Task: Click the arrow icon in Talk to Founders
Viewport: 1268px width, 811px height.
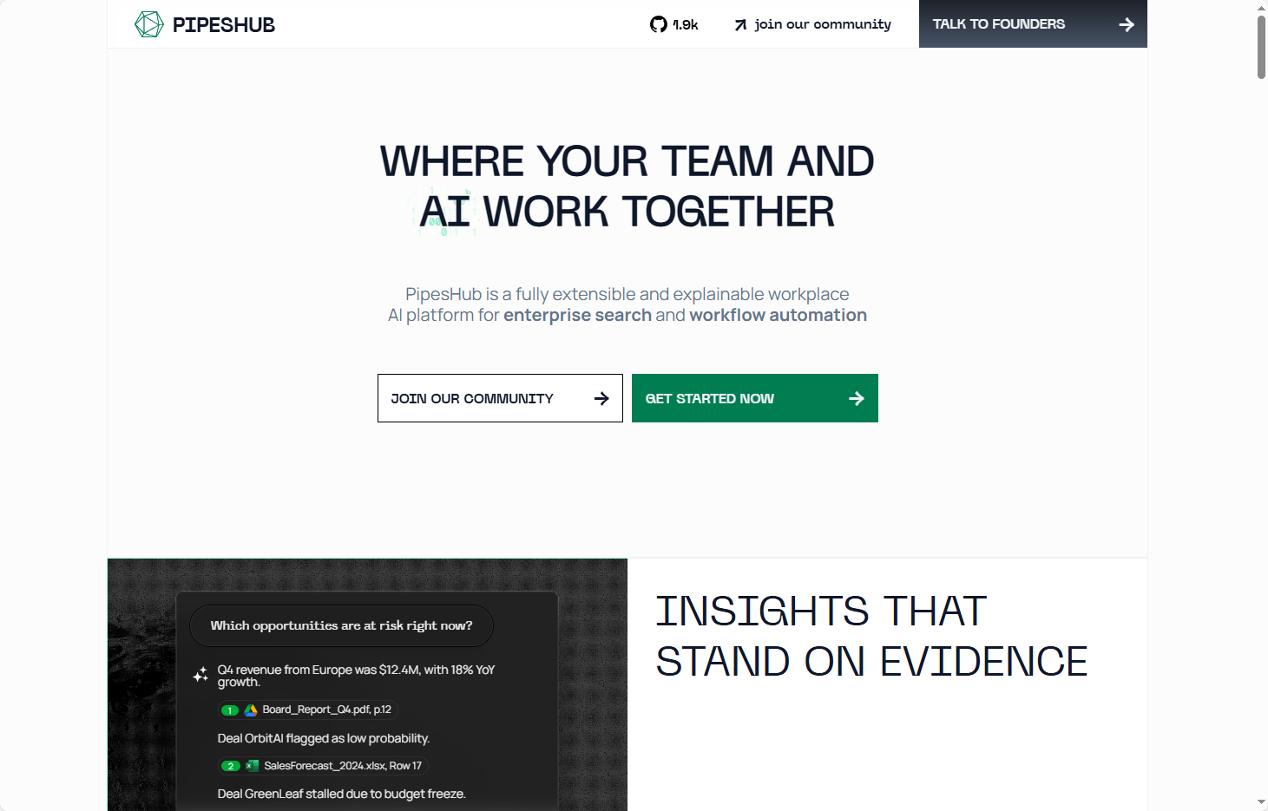Action: click(1127, 24)
